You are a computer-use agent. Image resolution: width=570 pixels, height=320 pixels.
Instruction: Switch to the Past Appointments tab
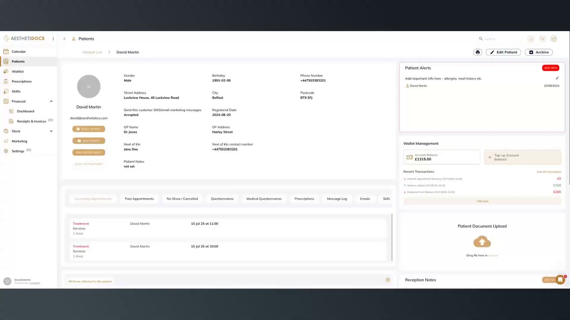click(x=139, y=199)
